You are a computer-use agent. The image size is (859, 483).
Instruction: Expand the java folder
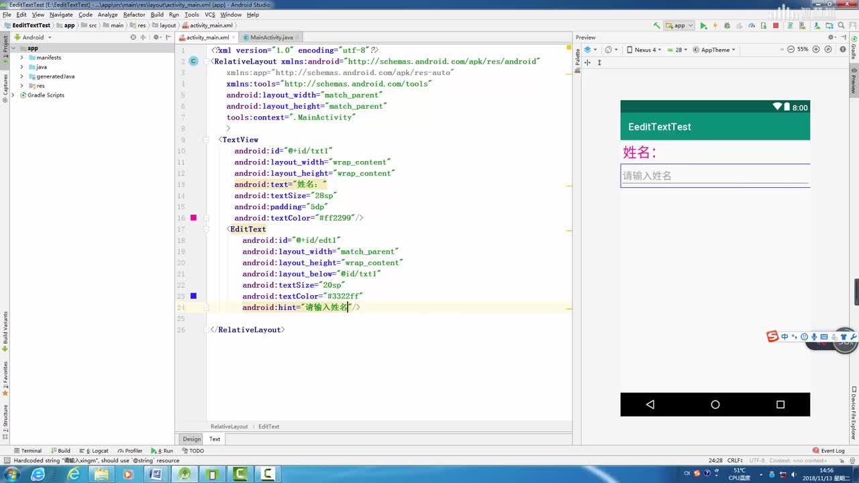[21, 67]
